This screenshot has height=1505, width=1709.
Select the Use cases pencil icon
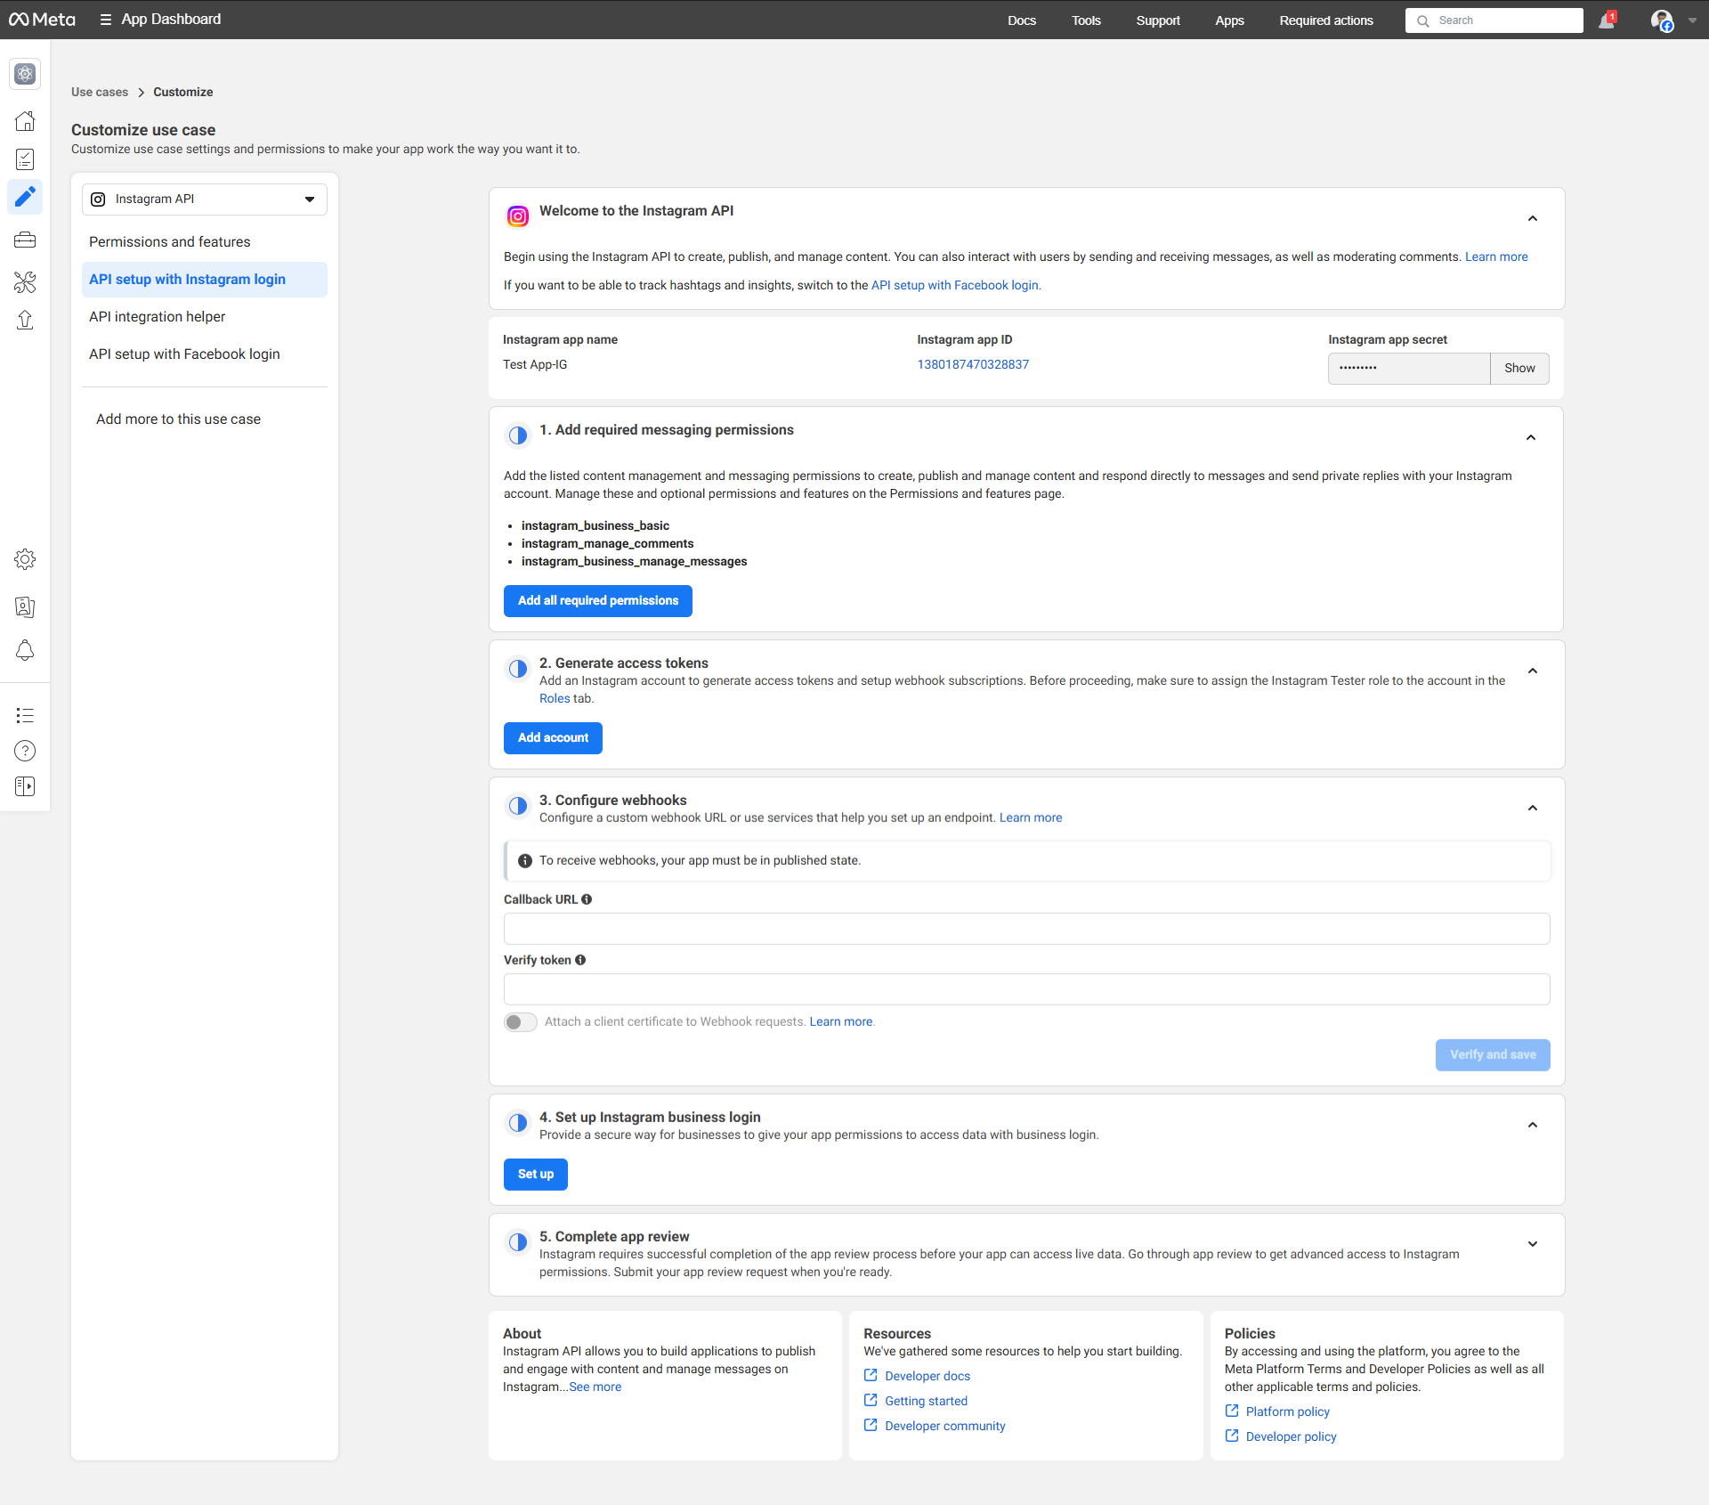pyautogui.click(x=24, y=197)
